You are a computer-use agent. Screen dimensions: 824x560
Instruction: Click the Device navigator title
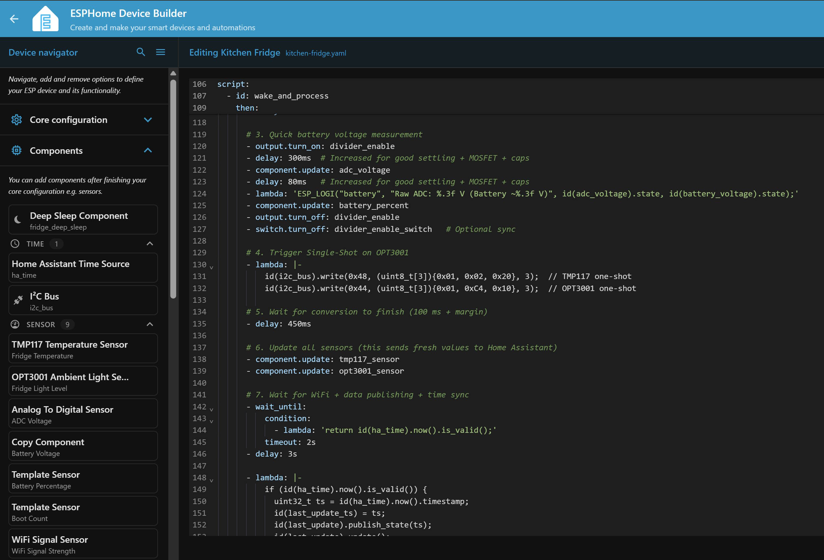(x=43, y=52)
